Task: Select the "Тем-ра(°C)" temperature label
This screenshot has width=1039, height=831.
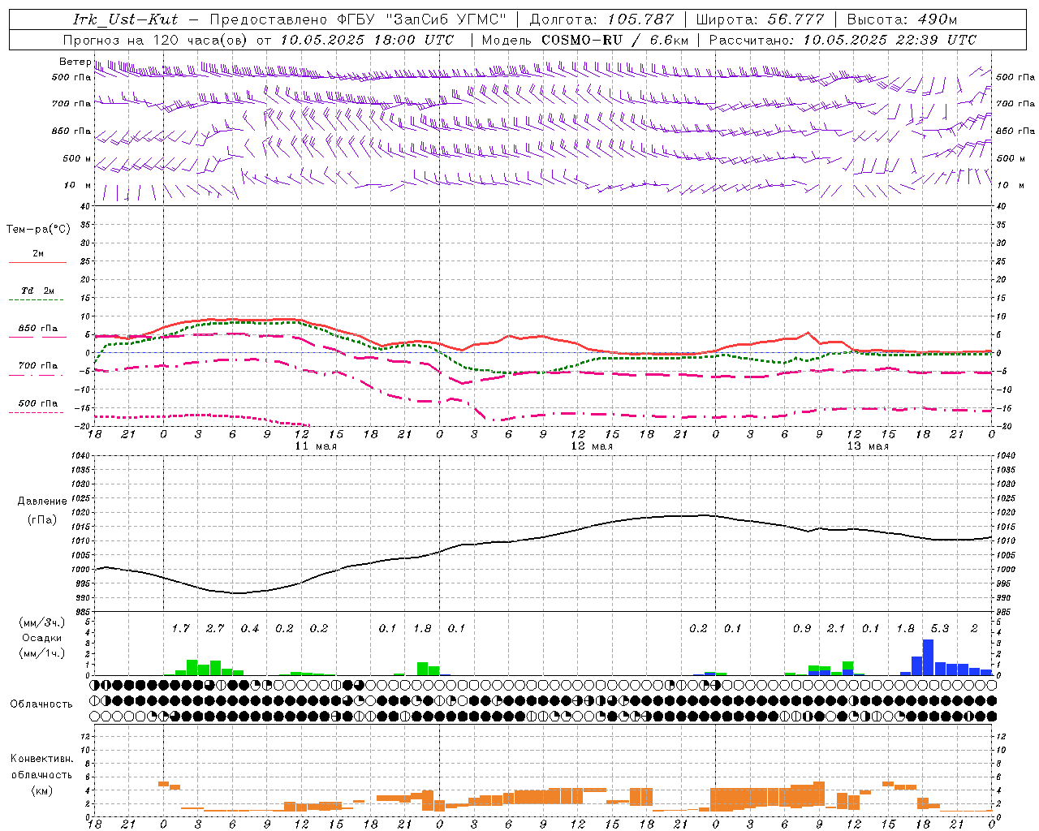Action: coord(38,230)
